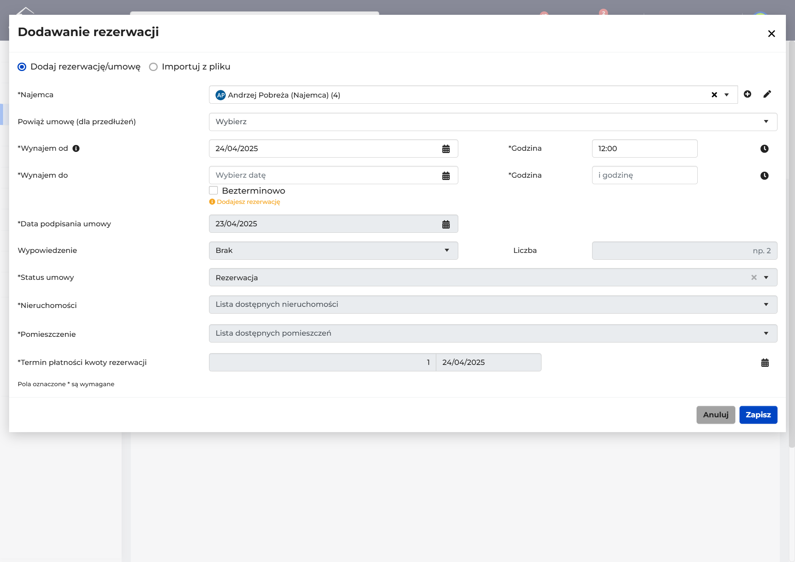Click the payment term days field showing 1
The image size is (795, 562).
point(323,362)
